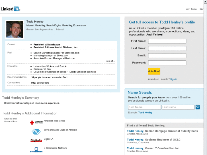207x155 pixels.
Task: Click the SiteLead, Inc. company name
Action: (70, 47)
